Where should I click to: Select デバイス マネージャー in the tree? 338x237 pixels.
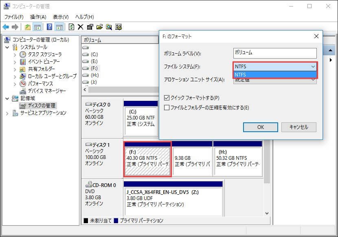(47, 91)
